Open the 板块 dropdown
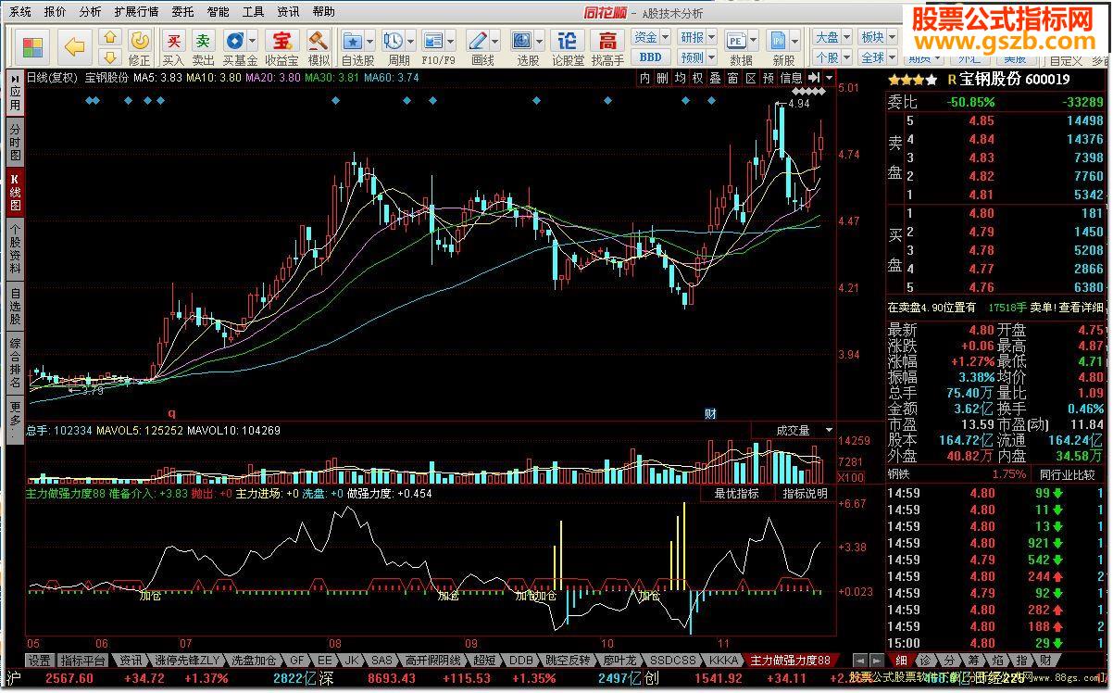This screenshot has width=1113, height=693. (x=877, y=37)
